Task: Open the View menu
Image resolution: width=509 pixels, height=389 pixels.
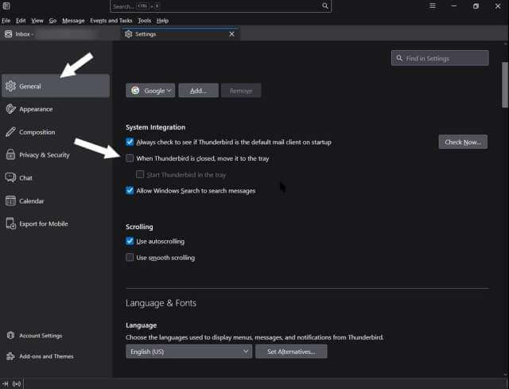Action: click(x=37, y=21)
